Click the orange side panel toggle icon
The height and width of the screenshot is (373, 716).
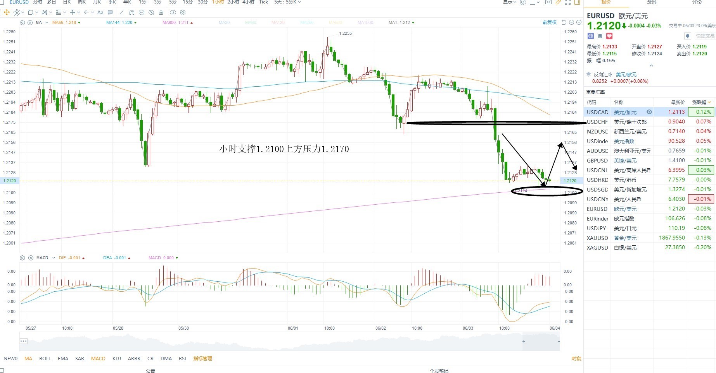(577, 2)
